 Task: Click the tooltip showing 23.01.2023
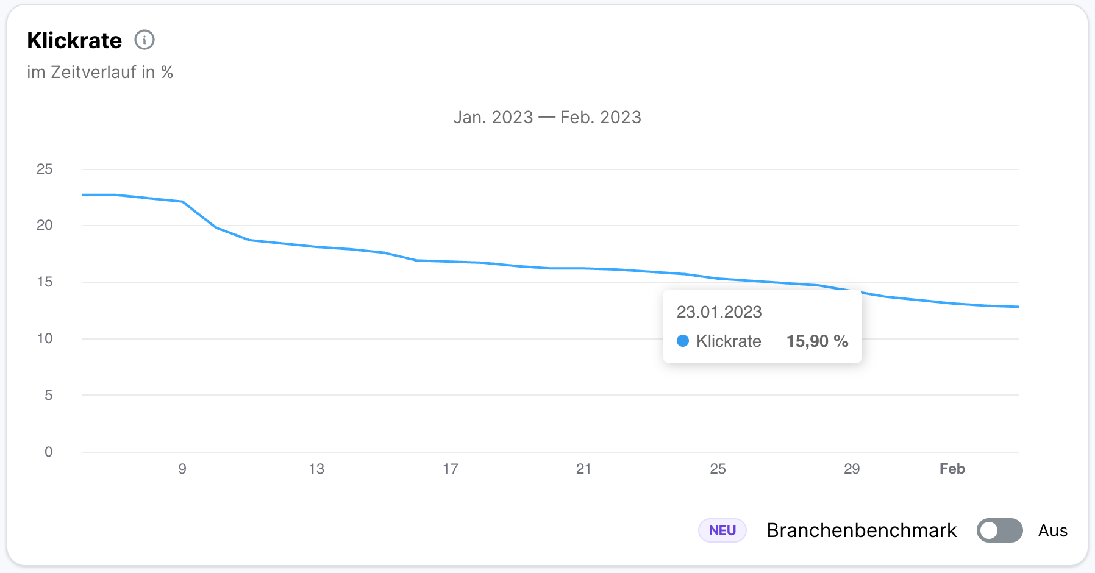(x=720, y=312)
